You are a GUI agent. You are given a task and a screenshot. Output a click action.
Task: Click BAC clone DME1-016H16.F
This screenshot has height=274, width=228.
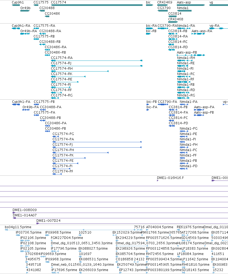click(170, 178)
